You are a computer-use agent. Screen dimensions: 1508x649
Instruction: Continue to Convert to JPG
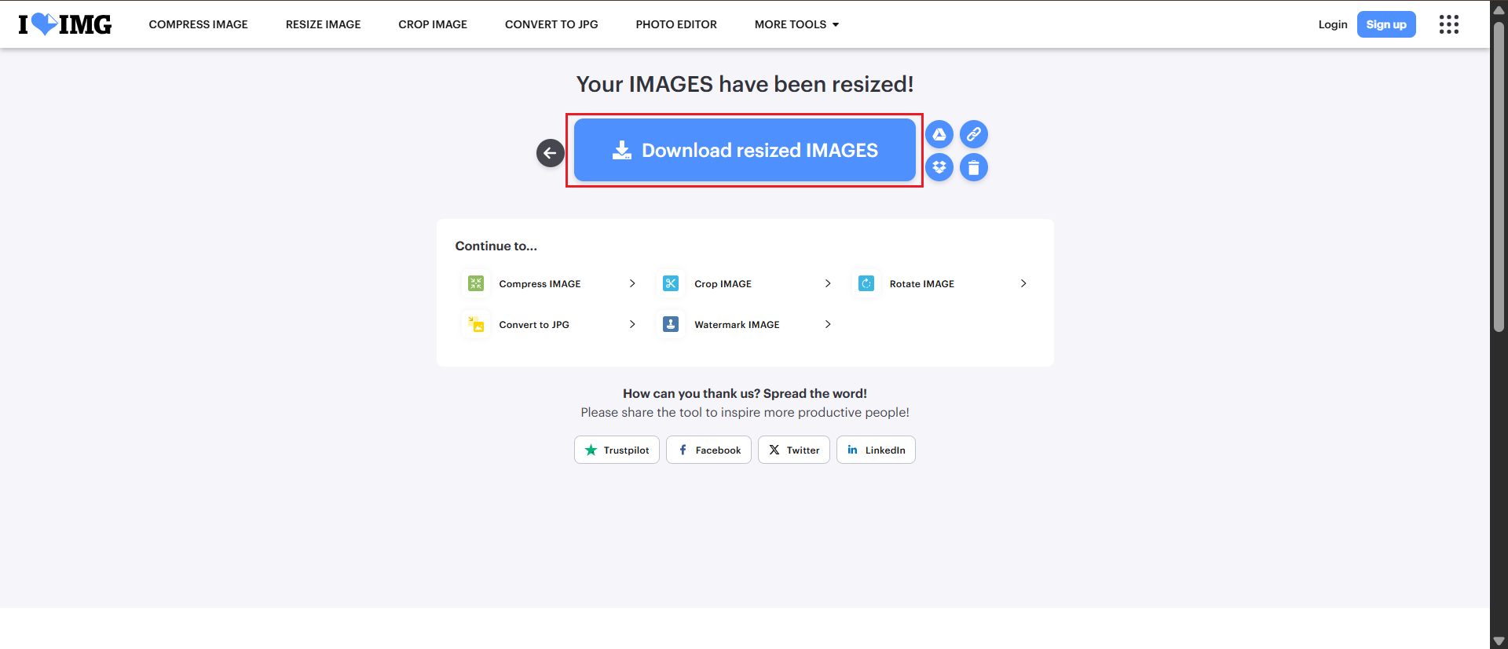tap(550, 324)
